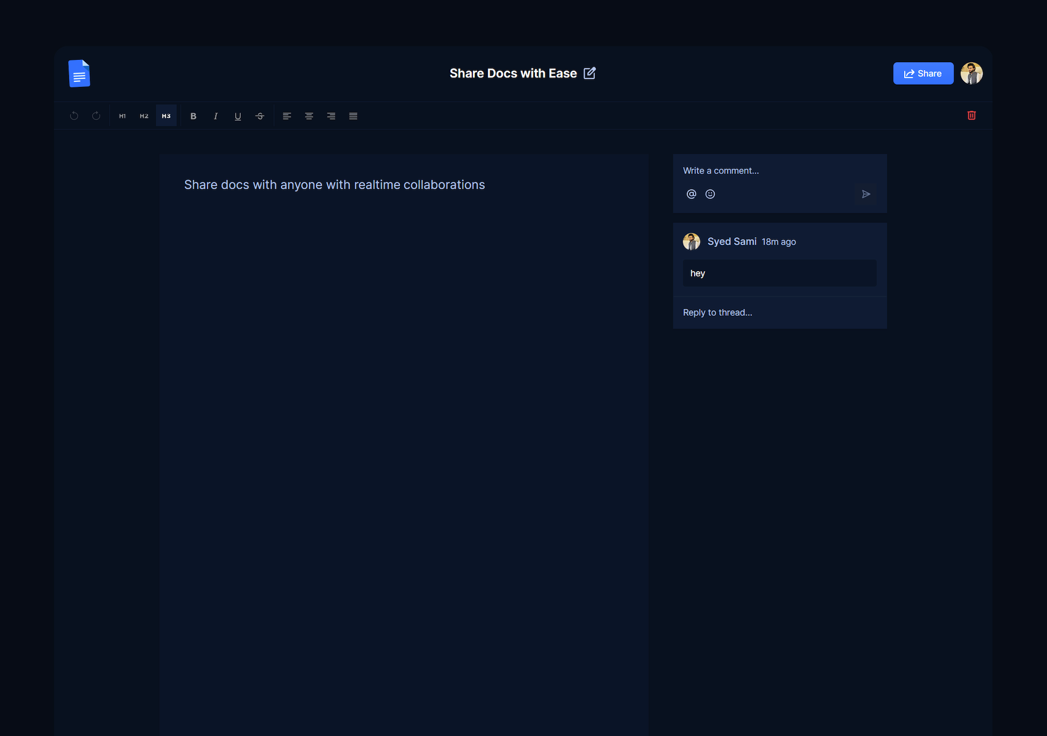Center align the text

309,116
